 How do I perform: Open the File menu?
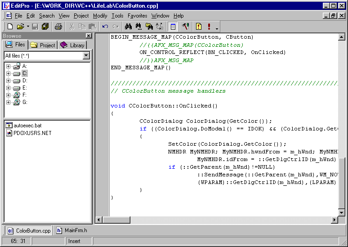[x=18, y=16]
